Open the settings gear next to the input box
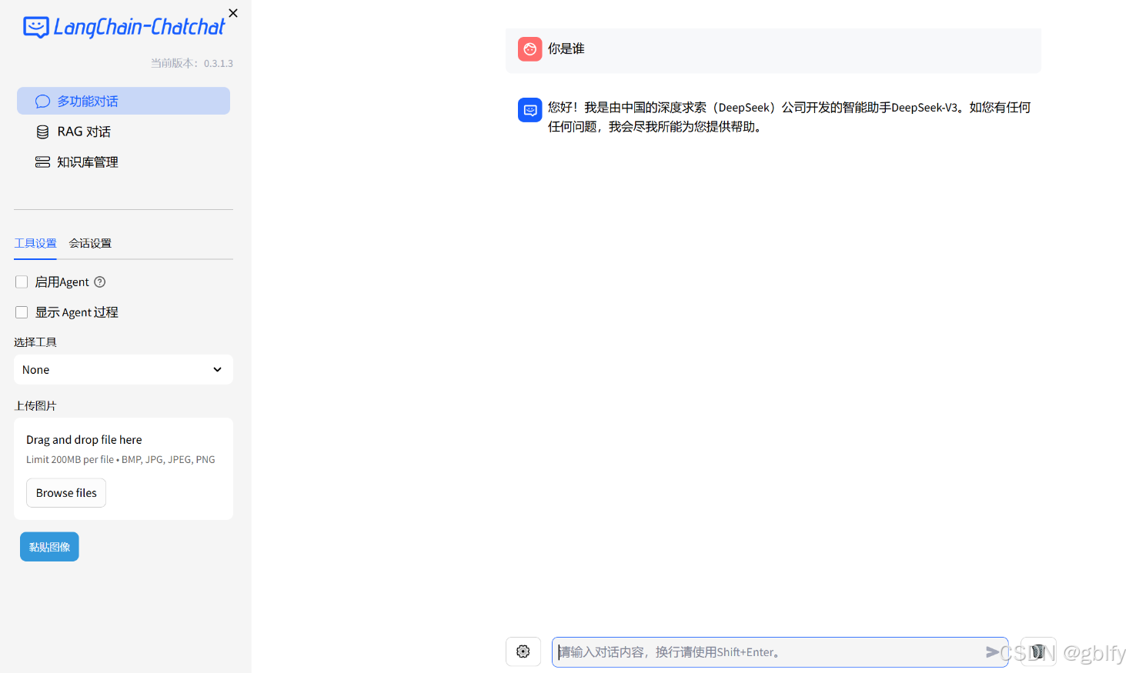This screenshot has width=1129, height=673. [523, 651]
